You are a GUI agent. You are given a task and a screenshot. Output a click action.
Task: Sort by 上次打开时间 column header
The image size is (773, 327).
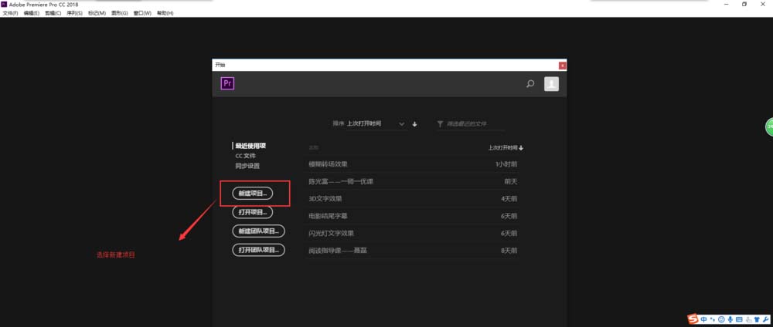click(506, 147)
